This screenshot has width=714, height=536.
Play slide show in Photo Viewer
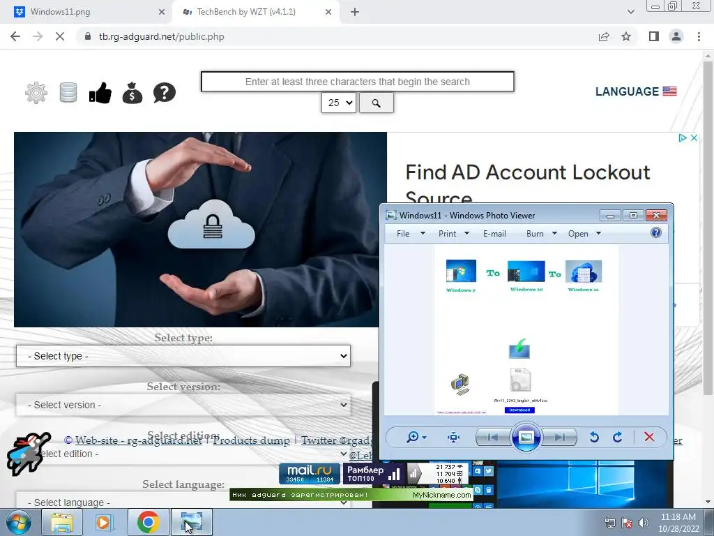point(526,437)
